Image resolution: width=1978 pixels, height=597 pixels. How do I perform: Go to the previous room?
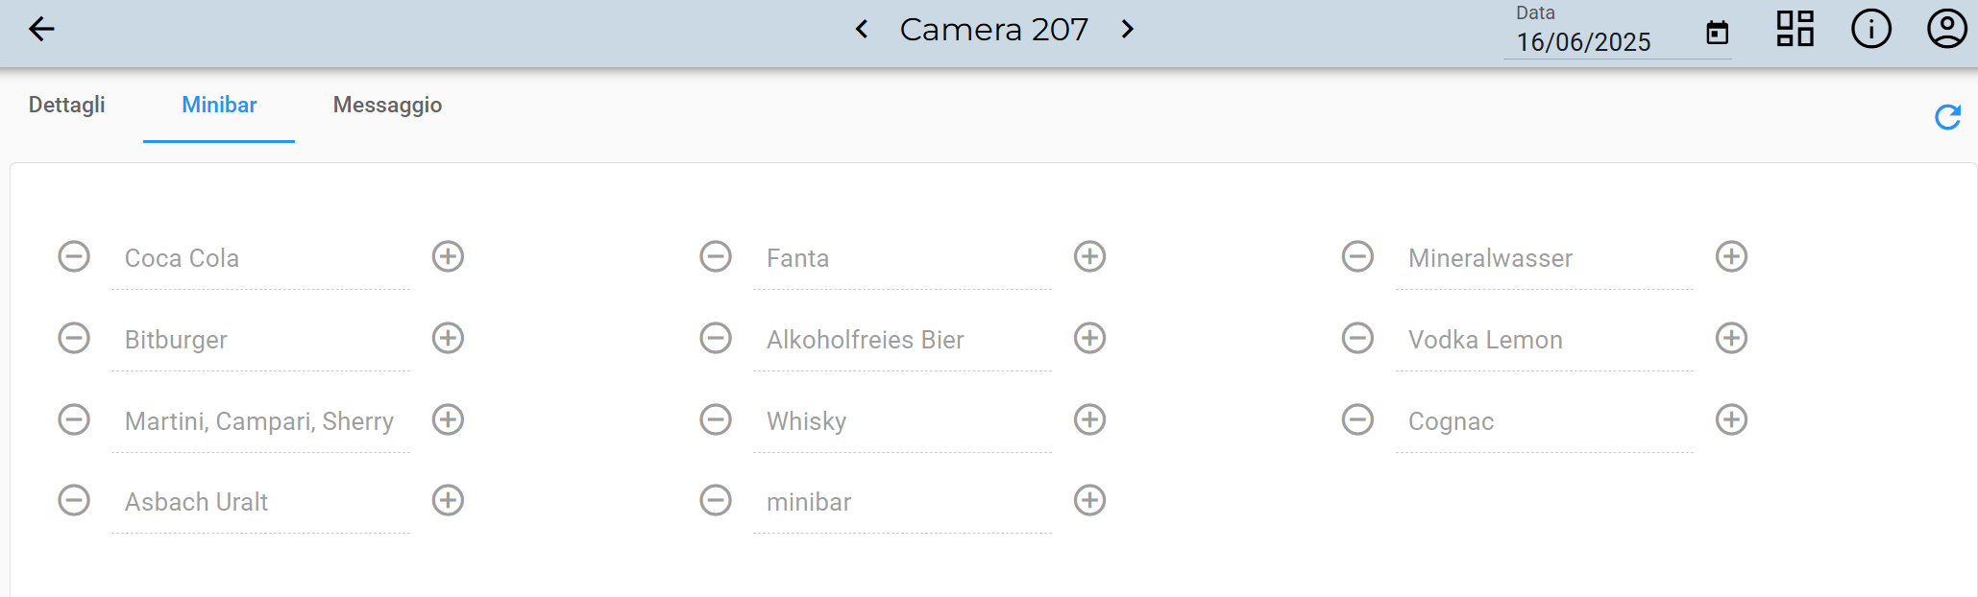click(x=862, y=30)
